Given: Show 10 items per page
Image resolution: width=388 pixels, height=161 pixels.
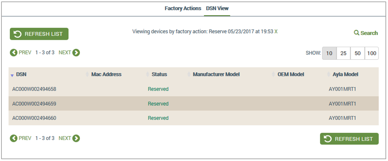Looking at the screenshot, I should (x=329, y=53).
